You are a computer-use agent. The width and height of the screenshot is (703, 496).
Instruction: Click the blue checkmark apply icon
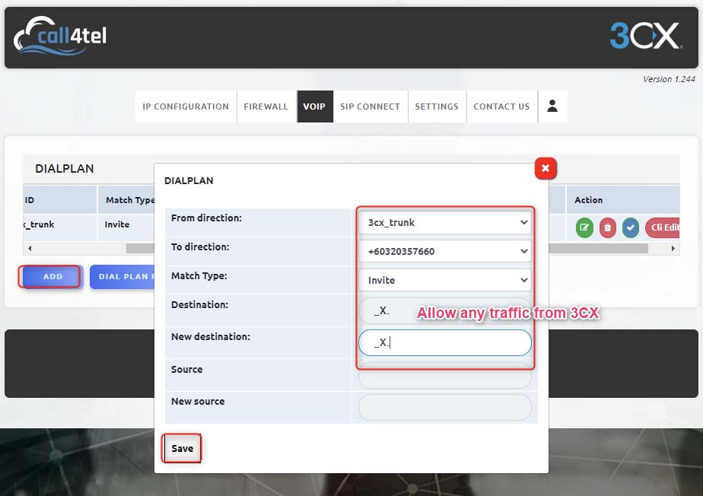tap(631, 227)
